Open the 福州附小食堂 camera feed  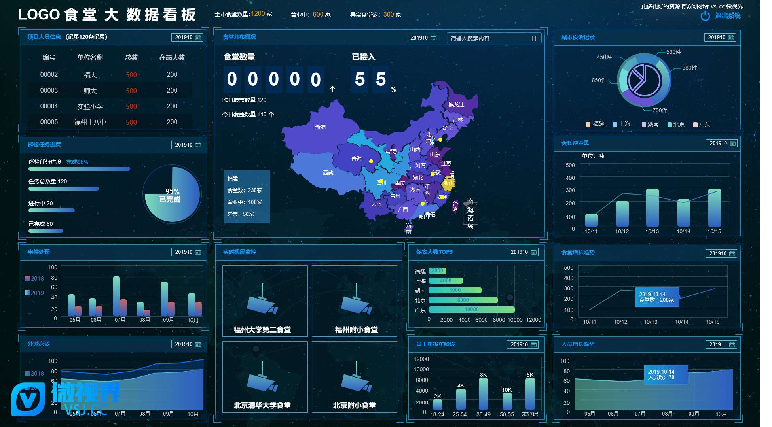354,301
